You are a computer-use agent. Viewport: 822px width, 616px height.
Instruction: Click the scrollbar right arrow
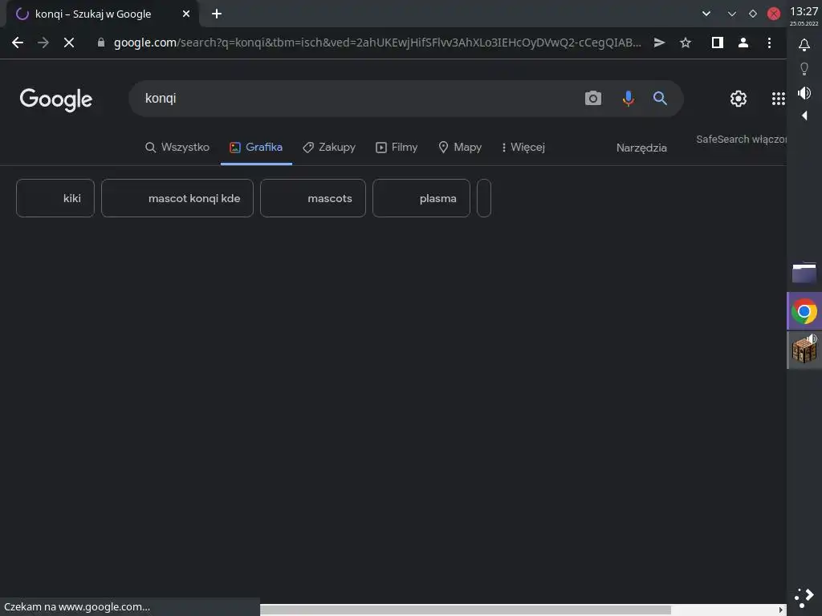click(x=781, y=610)
